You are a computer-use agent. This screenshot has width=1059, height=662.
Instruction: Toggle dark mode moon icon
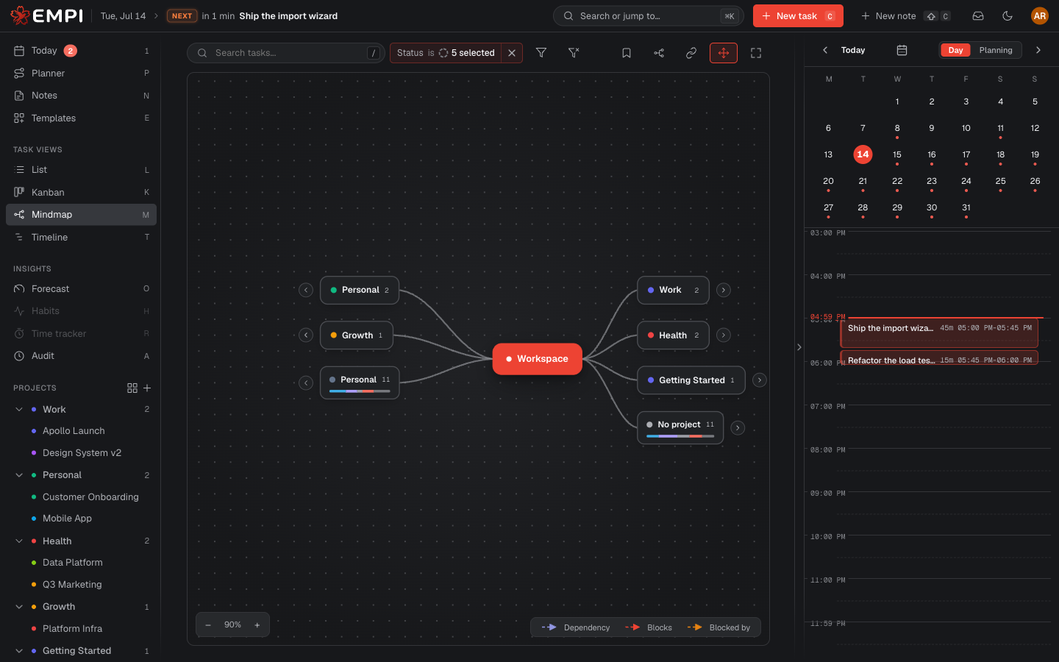pyautogui.click(x=1008, y=16)
